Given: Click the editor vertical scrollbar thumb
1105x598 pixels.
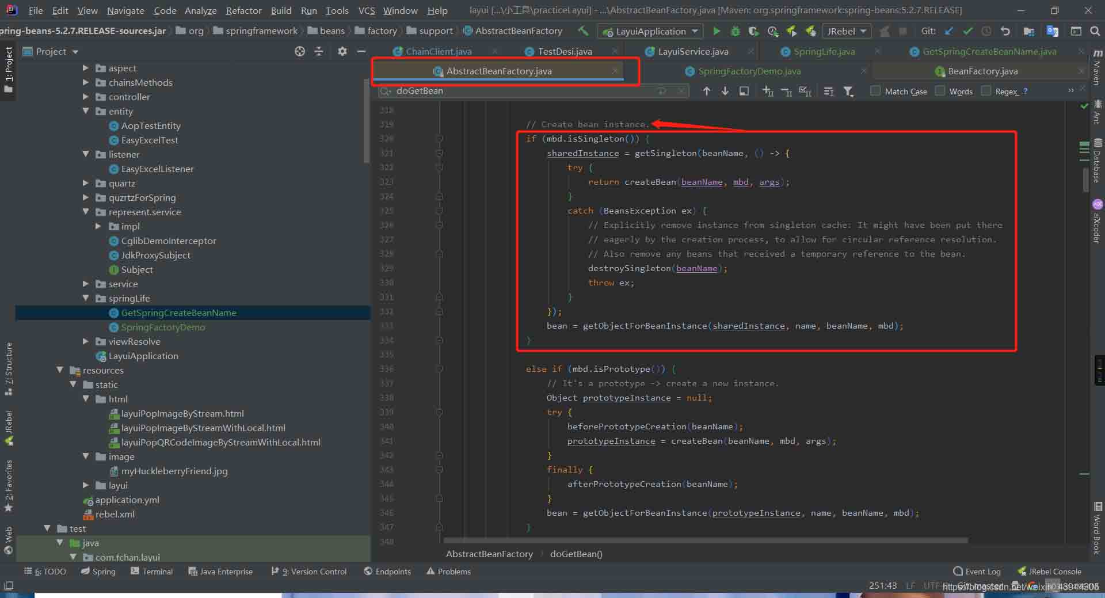Looking at the screenshot, I should click(1085, 180).
